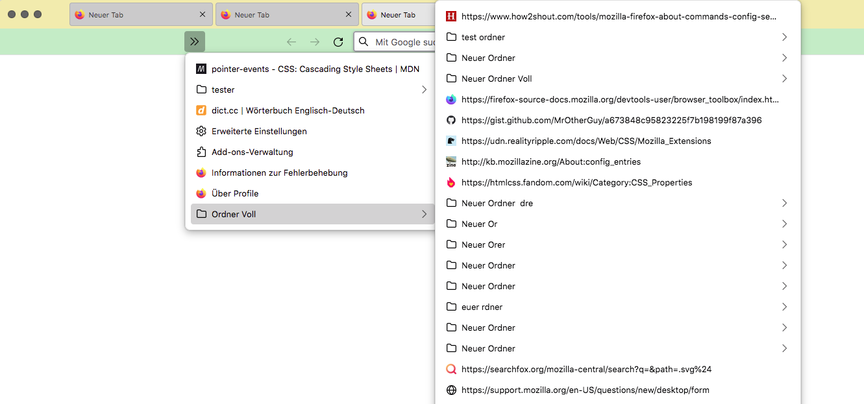
Task: Expand the Neuer Ordner Voll submenu arrow
Action: tap(784, 78)
